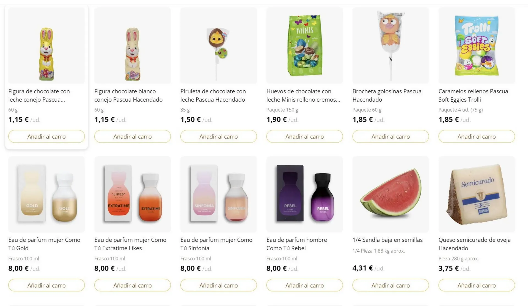Open the chick chocolate lollipop image

click(x=218, y=46)
